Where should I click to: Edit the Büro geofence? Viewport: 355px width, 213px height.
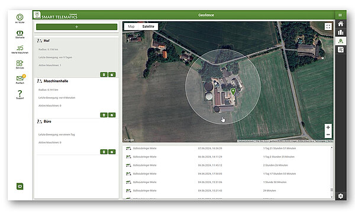pyautogui.click(x=112, y=152)
